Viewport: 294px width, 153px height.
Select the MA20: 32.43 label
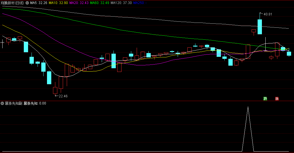tap(79, 3)
